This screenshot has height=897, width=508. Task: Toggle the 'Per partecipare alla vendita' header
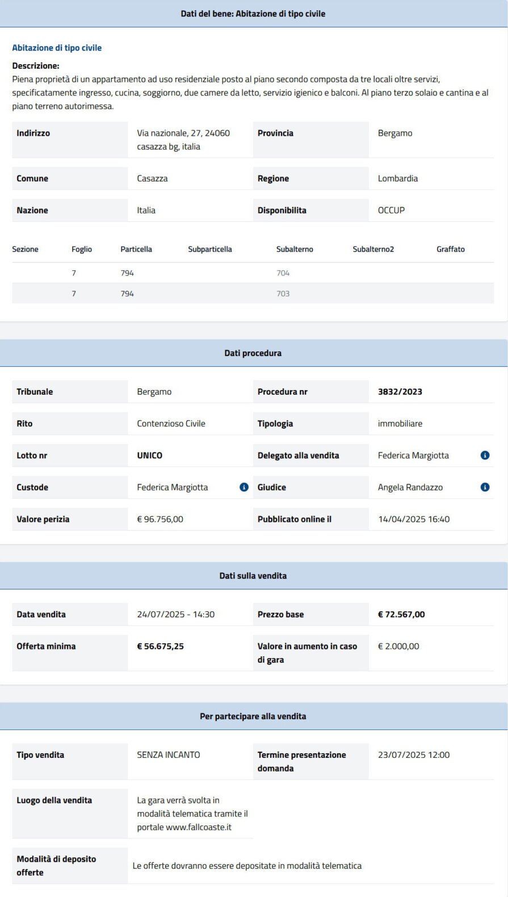pos(253,716)
